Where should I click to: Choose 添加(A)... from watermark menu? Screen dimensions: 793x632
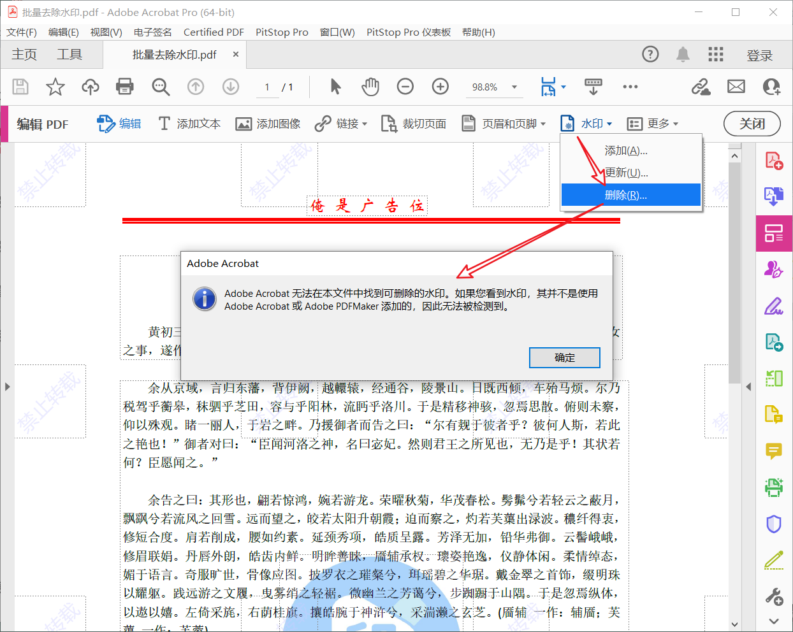631,151
